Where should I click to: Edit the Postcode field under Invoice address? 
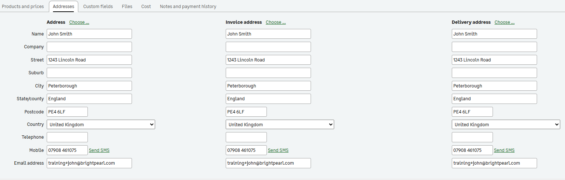coord(246,112)
